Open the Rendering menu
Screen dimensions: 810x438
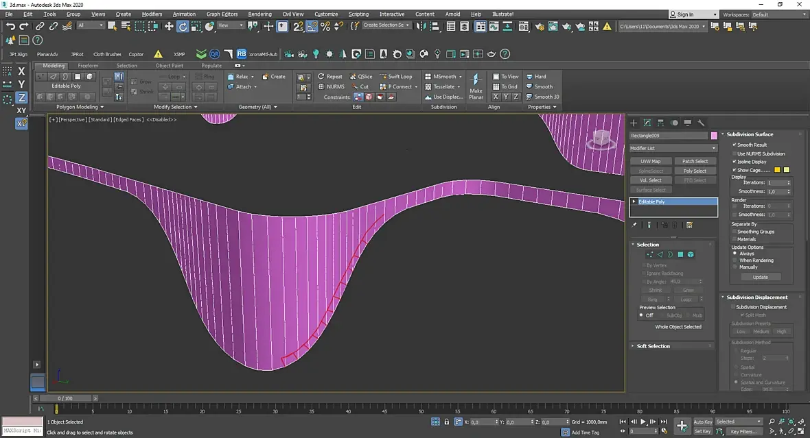tap(259, 14)
